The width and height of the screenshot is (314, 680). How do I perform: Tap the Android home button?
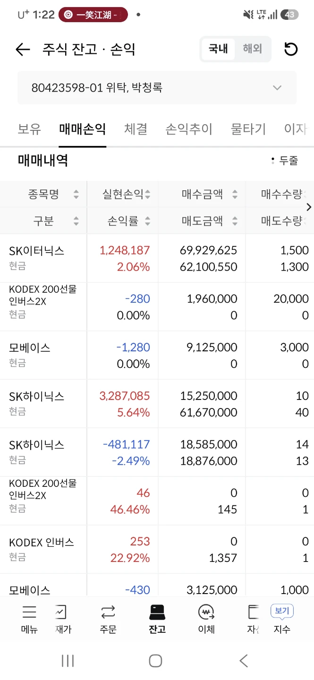click(155, 661)
